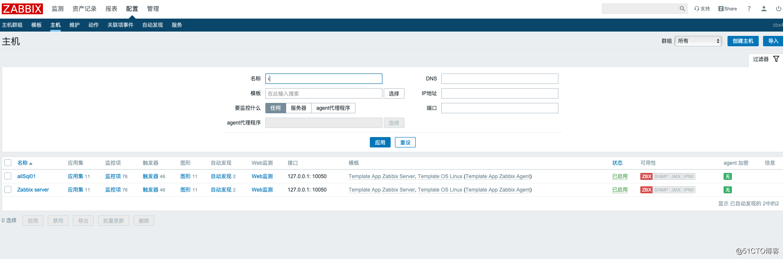Click the 重设 filter button
This screenshot has width=783, height=259.
(405, 142)
